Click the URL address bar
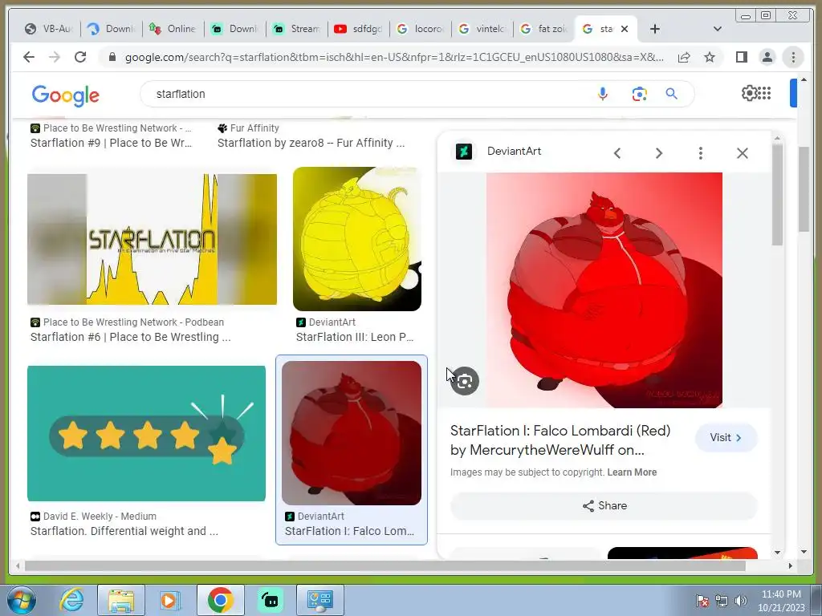 [394, 57]
